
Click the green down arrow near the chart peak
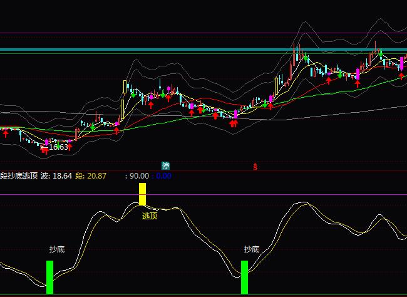(x=306, y=58)
